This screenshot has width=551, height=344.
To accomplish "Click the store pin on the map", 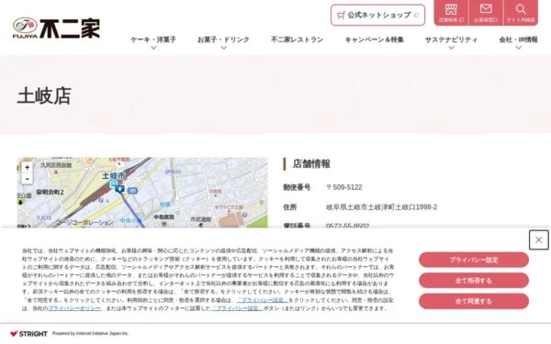I will coord(119,189).
